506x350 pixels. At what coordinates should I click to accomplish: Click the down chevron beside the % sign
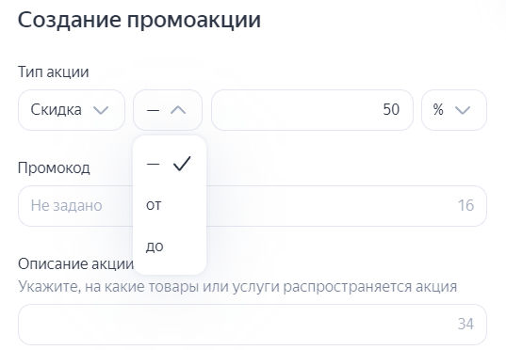[x=463, y=110]
